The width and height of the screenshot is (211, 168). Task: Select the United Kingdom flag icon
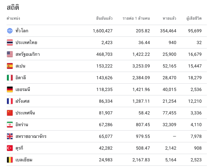[x=10, y=136]
